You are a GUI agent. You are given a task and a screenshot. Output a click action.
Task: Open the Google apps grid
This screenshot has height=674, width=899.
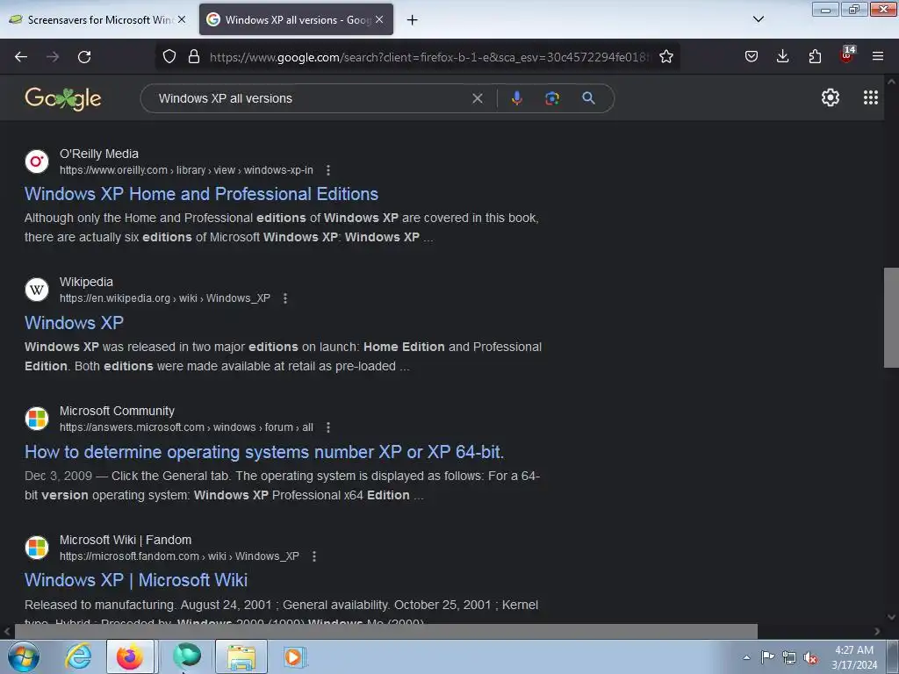pyautogui.click(x=871, y=97)
